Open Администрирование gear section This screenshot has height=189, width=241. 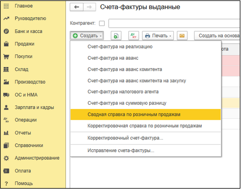point(37,158)
